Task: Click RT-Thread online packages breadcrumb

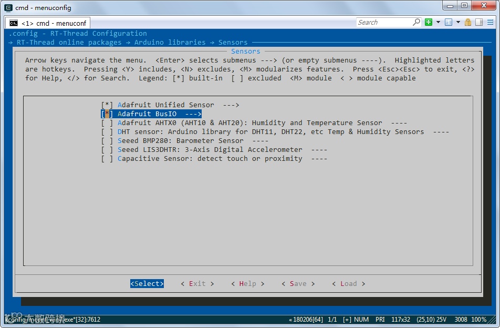Action: tap(69, 43)
